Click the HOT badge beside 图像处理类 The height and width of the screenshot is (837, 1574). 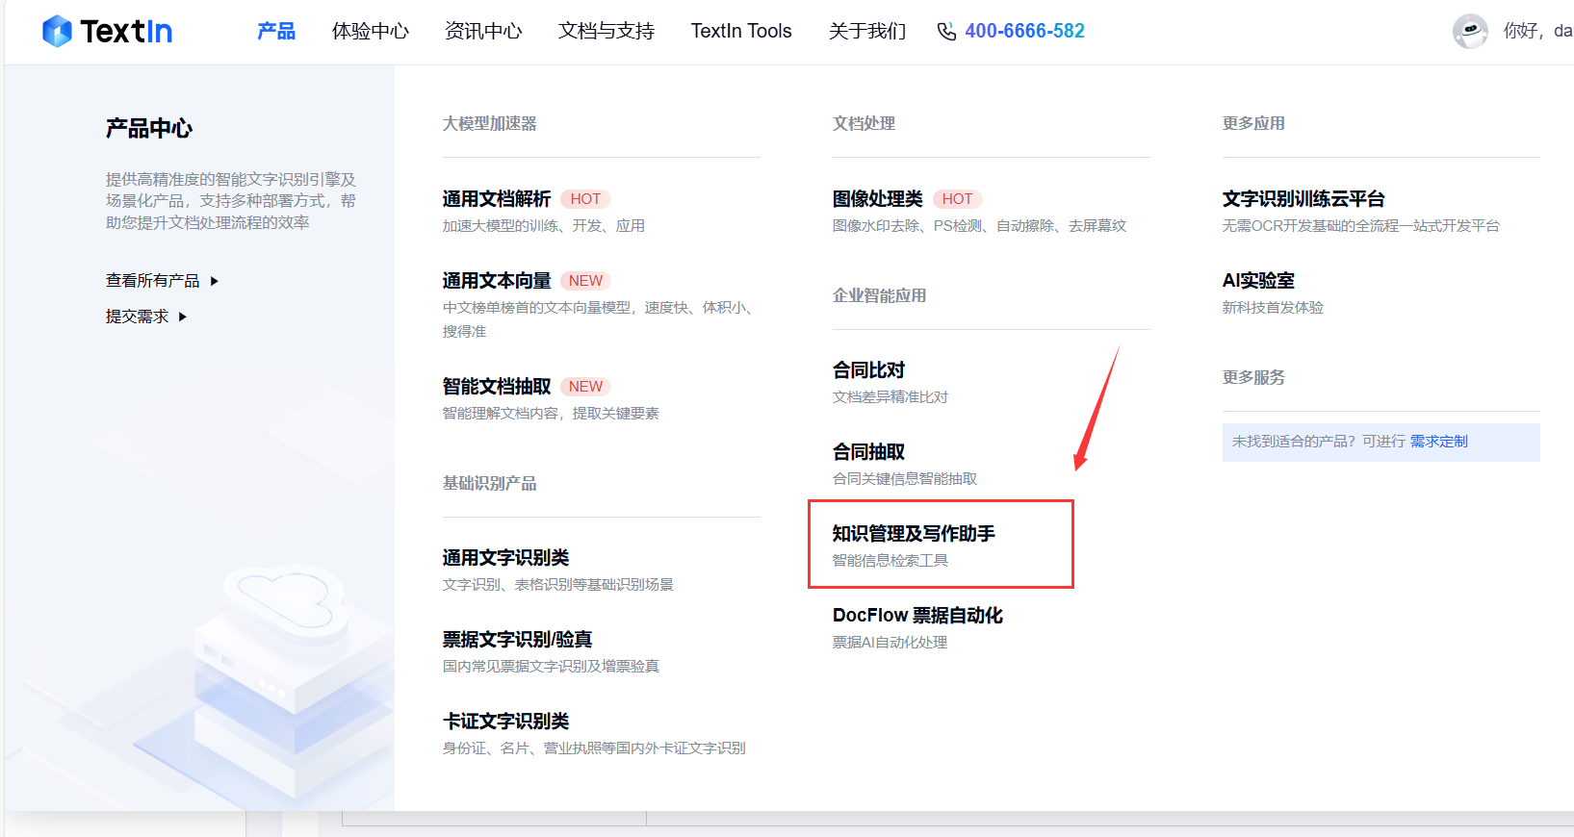[x=957, y=199]
